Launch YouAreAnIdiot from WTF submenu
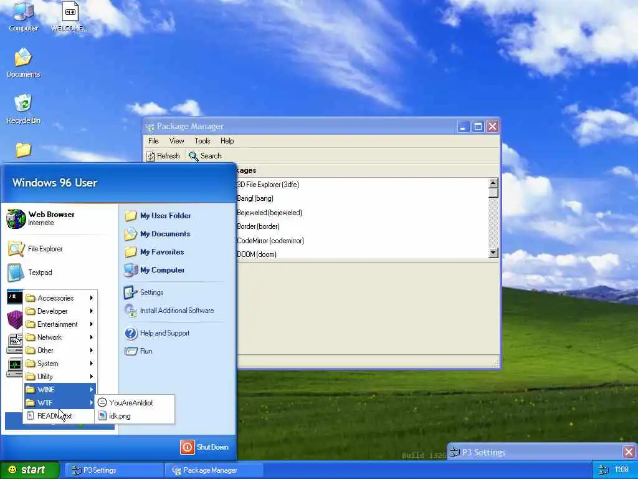 click(x=135, y=402)
